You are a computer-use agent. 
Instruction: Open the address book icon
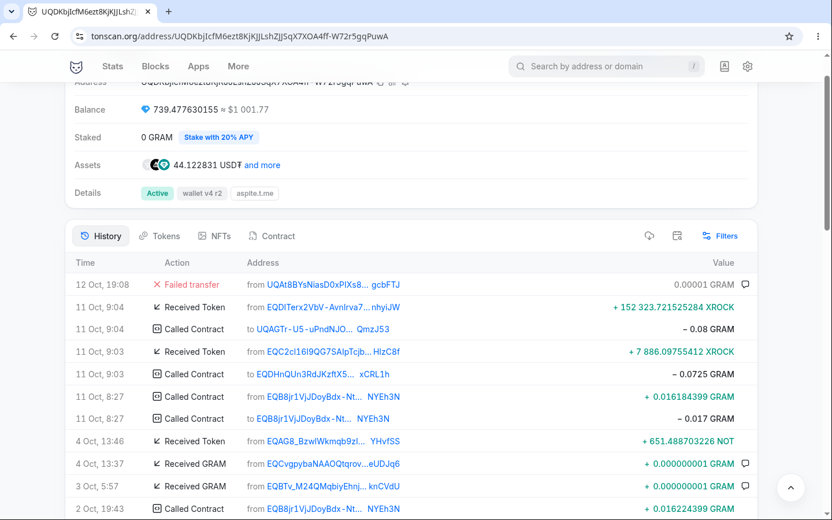point(724,66)
